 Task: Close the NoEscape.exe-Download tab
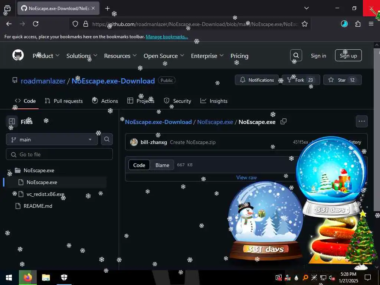[93, 8]
